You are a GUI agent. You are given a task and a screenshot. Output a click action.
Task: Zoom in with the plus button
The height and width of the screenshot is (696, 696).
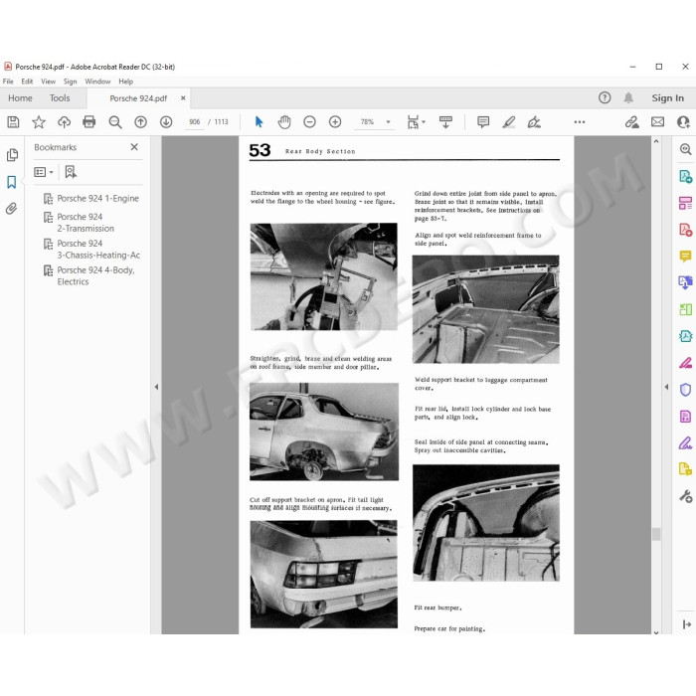click(x=335, y=122)
